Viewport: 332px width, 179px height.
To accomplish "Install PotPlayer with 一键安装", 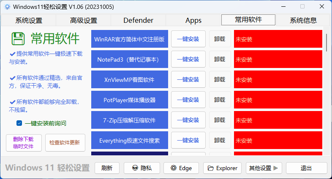I will (x=188, y=100).
